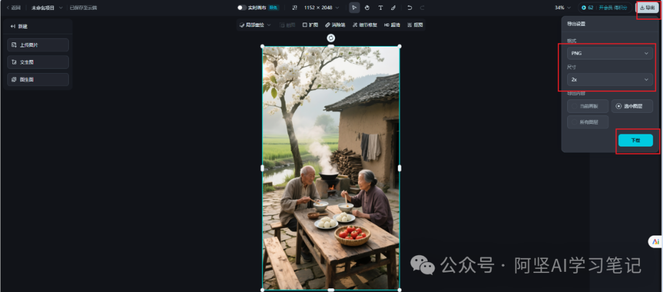Image resolution: width=663 pixels, height=292 pixels.
Task: Select the brush tool
Action: (x=394, y=7)
